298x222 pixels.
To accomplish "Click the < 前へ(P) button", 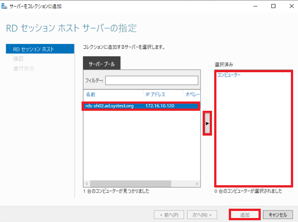I will pos(169,215).
